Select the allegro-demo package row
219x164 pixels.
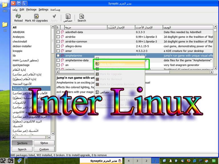135,46
